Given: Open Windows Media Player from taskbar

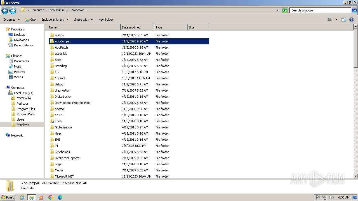Looking at the screenshot, I should click(x=41, y=197).
